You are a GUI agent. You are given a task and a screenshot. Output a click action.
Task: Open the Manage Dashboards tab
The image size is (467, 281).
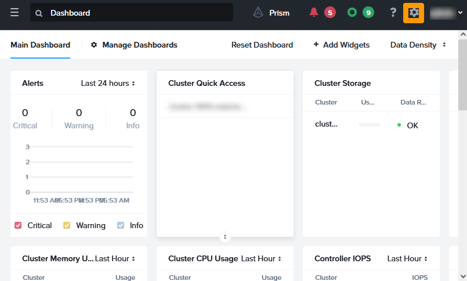coord(139,45)
